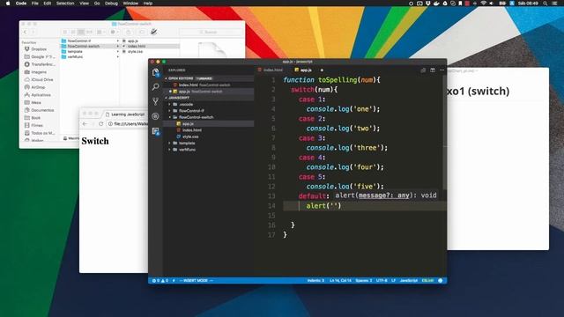Expand the .vscode folder in VS Code explorer
Screen dimensions: 564x317
point(170,104)
